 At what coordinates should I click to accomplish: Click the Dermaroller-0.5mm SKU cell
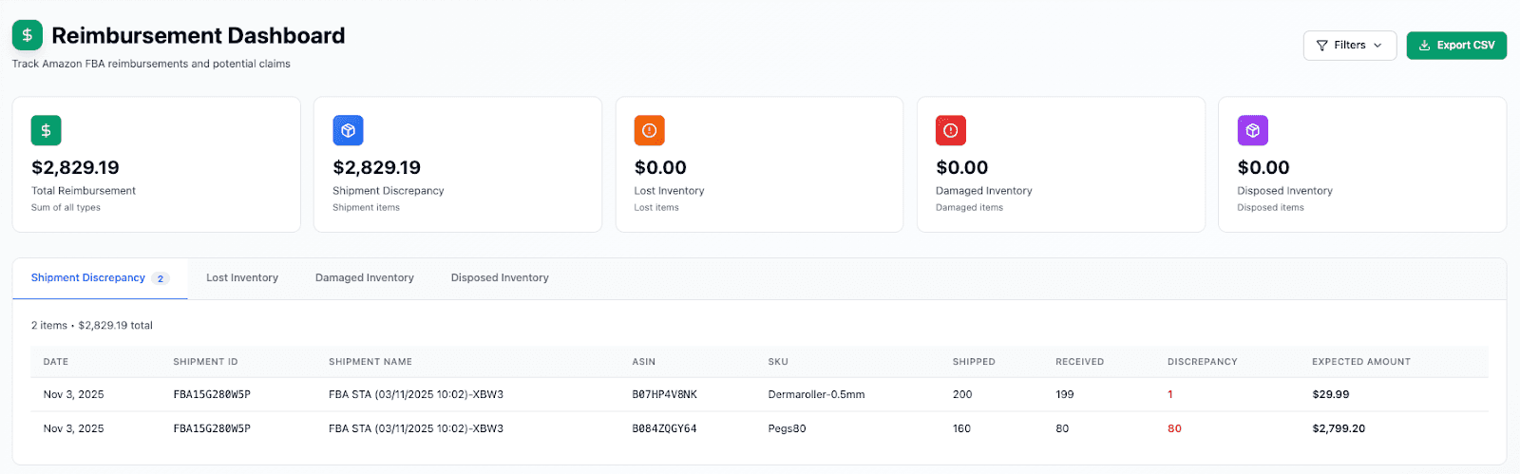pos(816,394)
